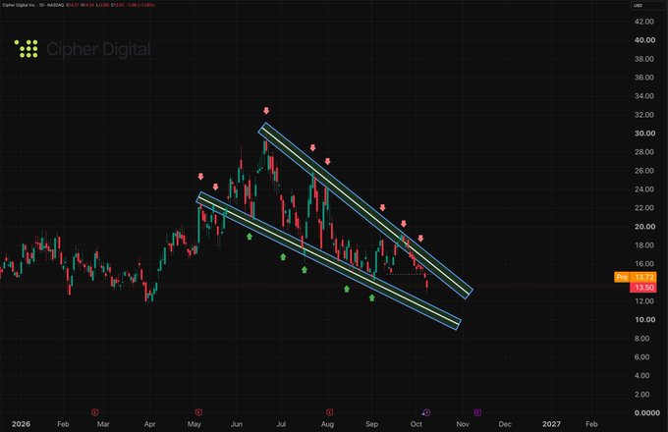Click the Oct label on time axis
Image resolution: width=668 pixels, height=432 pixels.
(417, 424)
